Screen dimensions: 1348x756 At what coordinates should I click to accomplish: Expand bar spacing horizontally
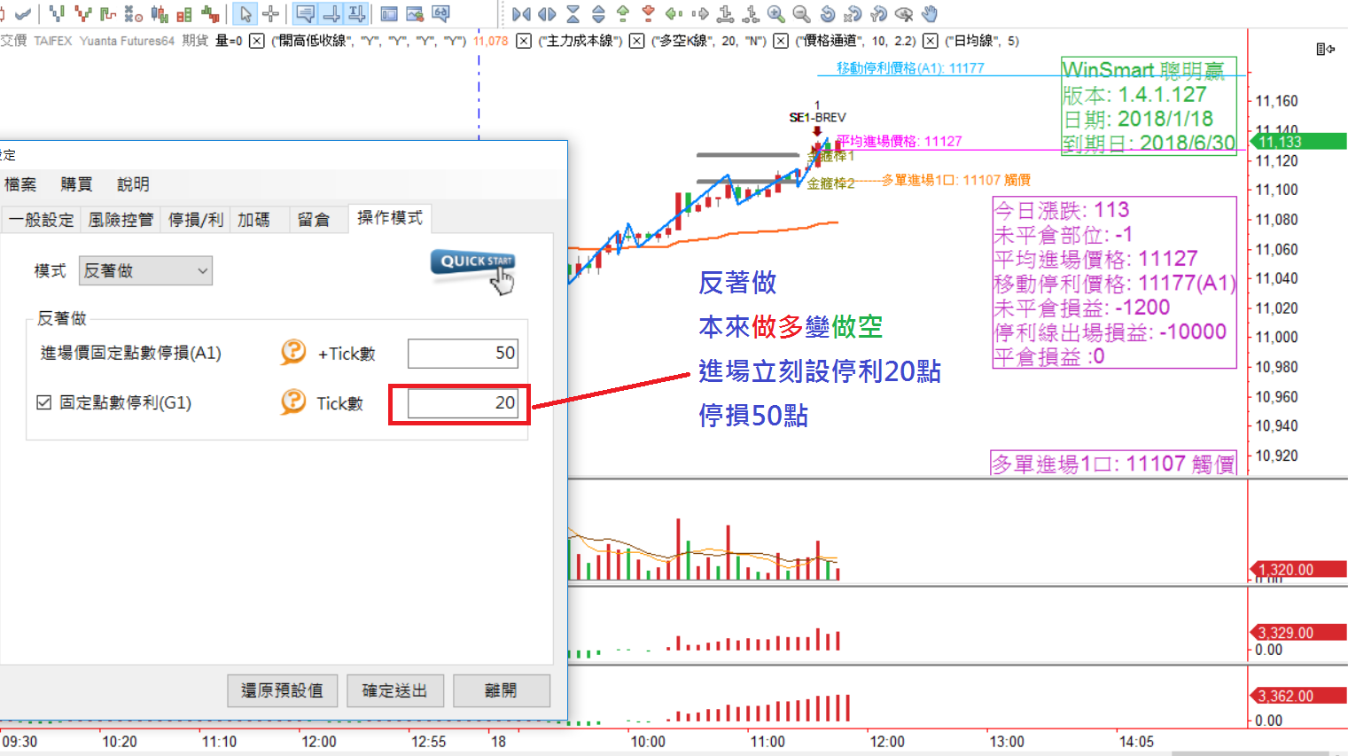pos(548,13)
